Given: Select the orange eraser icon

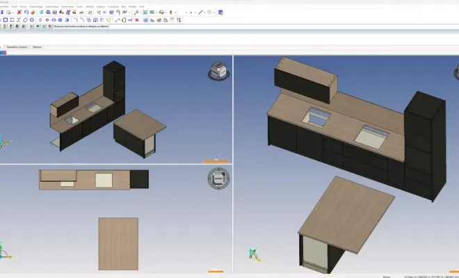Looking at the screenshot, I should pos(33,13).
